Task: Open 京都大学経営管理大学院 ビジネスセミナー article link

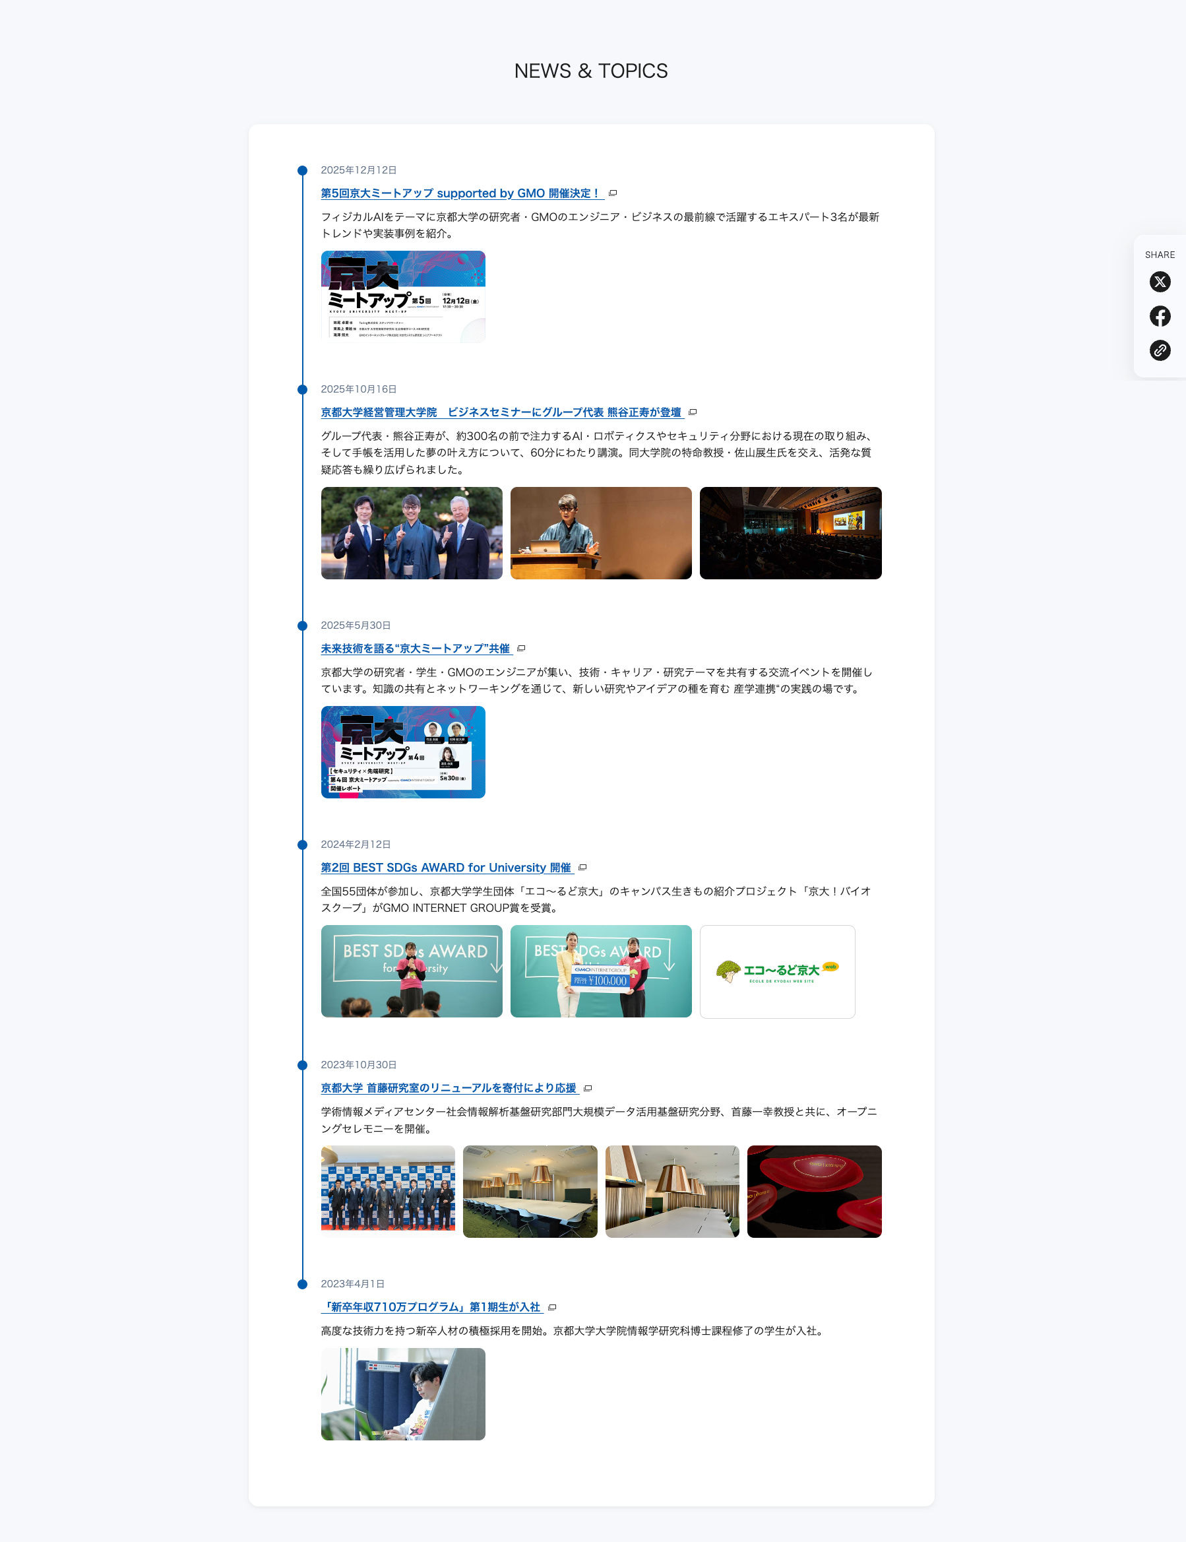Action: click(501, 412)
